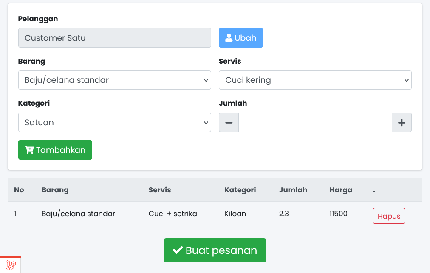Click the Kiloan cell in row 1
The image size is (430, 273).
tap(235, 214)
